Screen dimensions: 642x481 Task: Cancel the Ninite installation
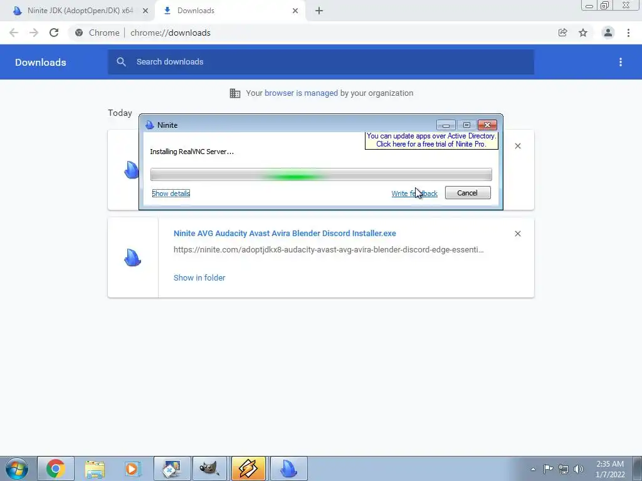tap(468, 193)
